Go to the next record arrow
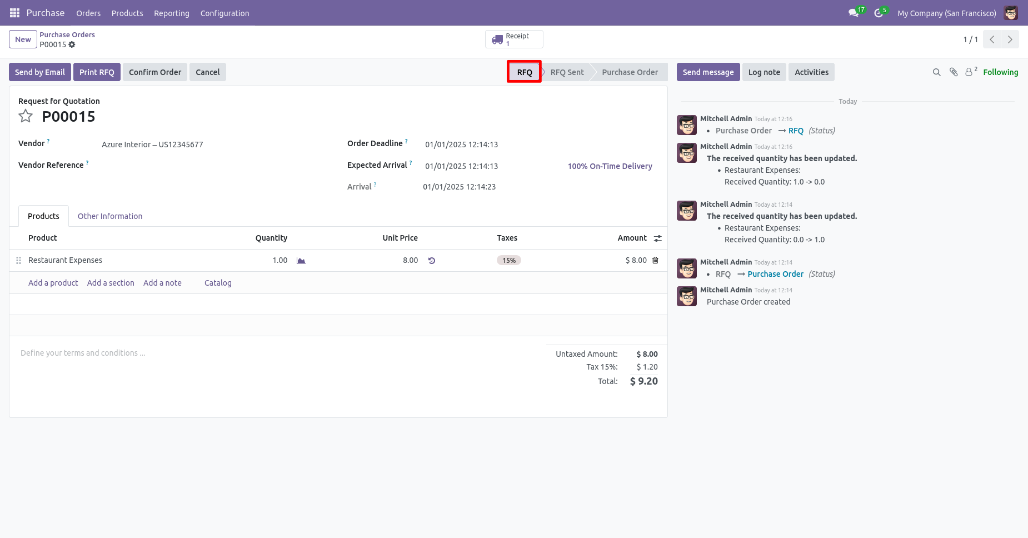 click(x=1010, y=39)
